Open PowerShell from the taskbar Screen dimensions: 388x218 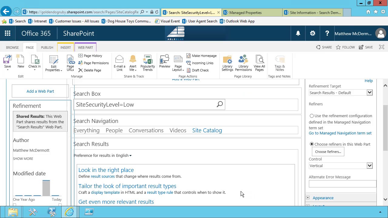[89, 212]
